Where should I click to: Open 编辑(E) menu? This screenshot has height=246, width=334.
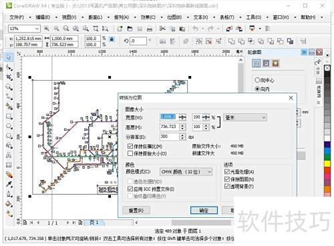pos(43,17)
